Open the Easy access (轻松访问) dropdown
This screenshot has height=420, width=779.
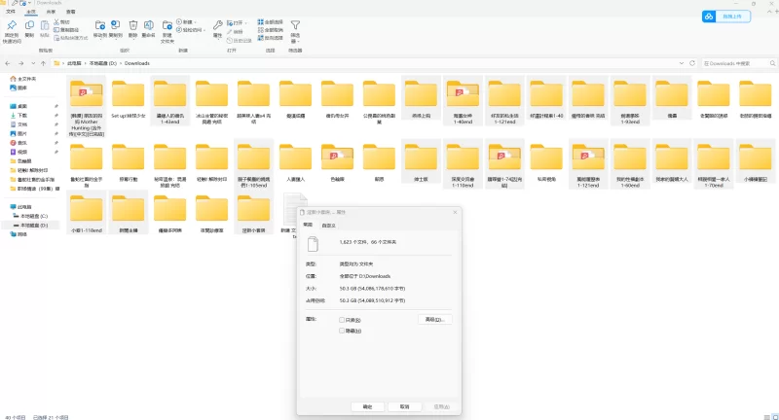pos(189,30)
